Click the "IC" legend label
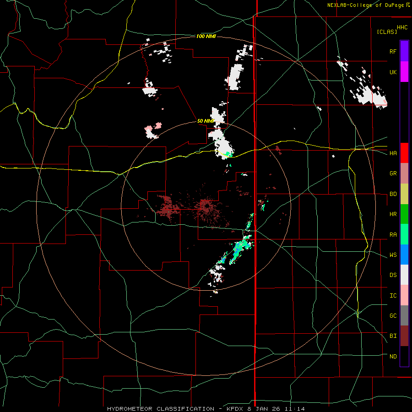Screen dimensions: 412x412 click(x=393, y=296)
